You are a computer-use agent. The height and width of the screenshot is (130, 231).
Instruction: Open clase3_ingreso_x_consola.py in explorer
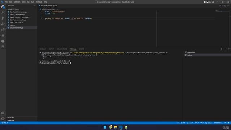tap(19, 17)
